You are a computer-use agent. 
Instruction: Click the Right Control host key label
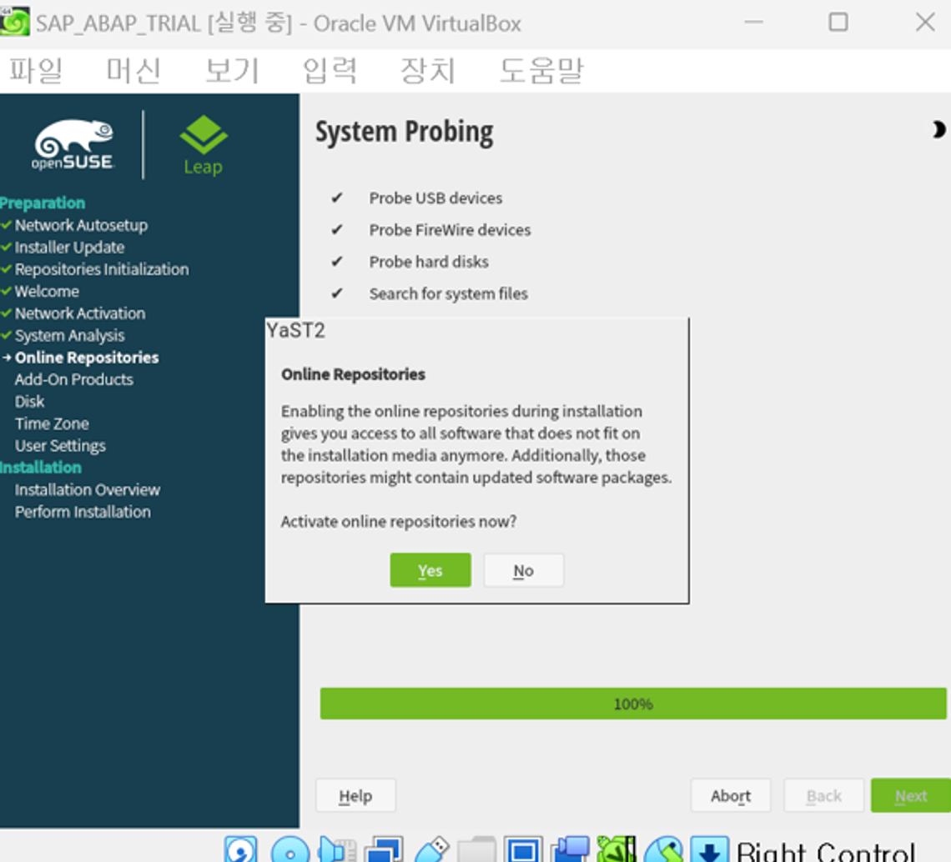coord(826,850)
